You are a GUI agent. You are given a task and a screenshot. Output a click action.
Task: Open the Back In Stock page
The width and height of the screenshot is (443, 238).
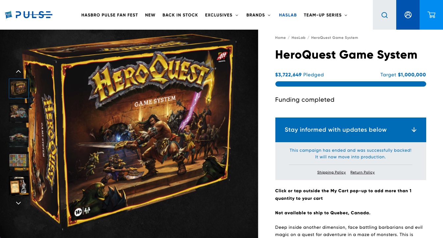tap(180, 15)
